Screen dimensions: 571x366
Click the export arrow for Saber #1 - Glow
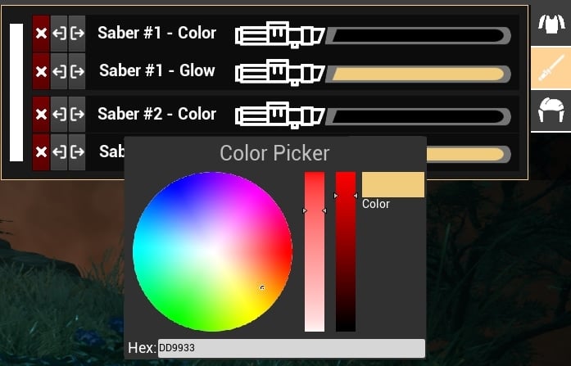click(77, 71)
